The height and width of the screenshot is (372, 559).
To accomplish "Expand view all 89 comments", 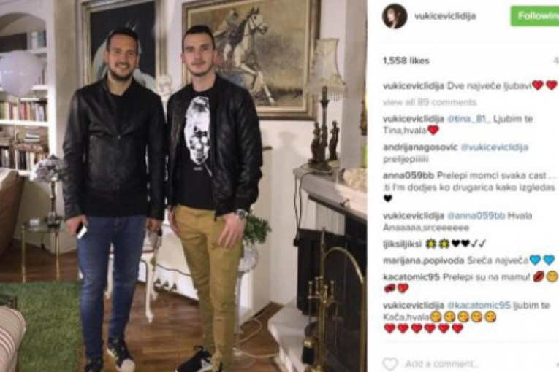I will pyautogui.click(x=430, y=103).
